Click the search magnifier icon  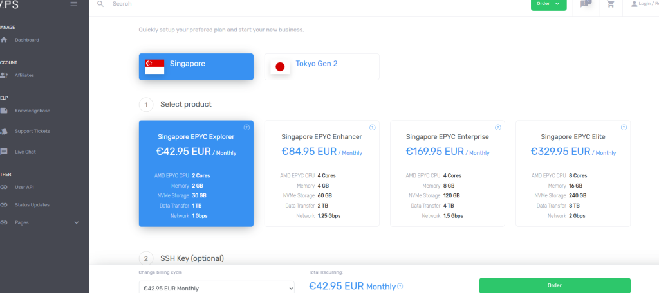click(100, 4)
